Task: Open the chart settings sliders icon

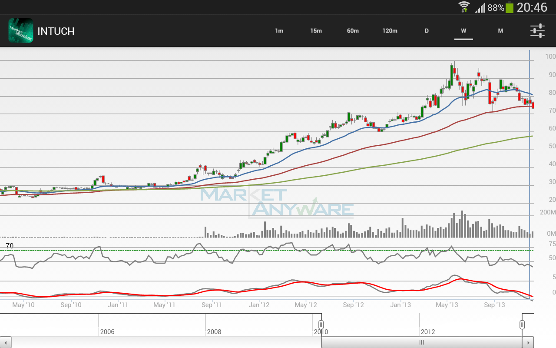Action: pyautogui.click(x=537, y=31)
